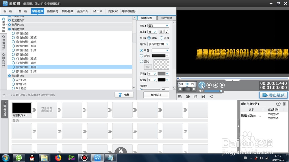Open shadow color dropdown
The width and height of the screenshot is (289, 162).
click(163, 74)
